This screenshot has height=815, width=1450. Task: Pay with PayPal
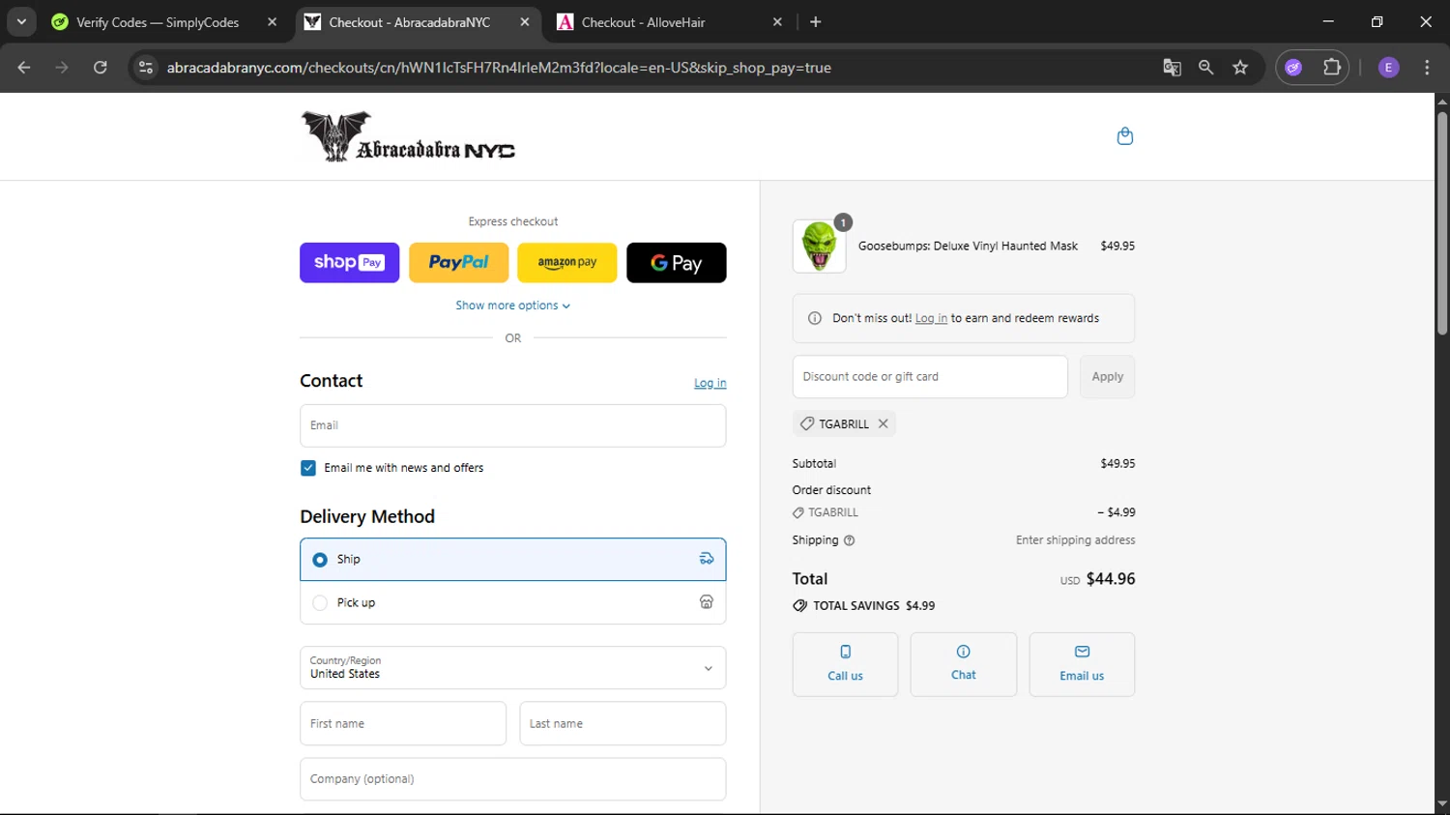pyautogui.click(x=458, y=263)
